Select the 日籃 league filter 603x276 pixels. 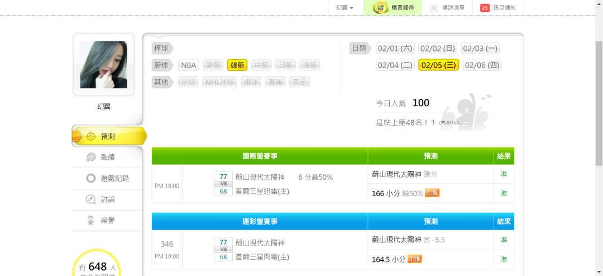(285, 65)
